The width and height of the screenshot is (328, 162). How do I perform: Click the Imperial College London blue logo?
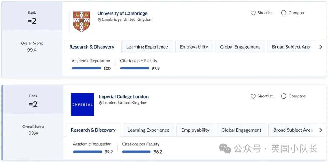(82, 105)
